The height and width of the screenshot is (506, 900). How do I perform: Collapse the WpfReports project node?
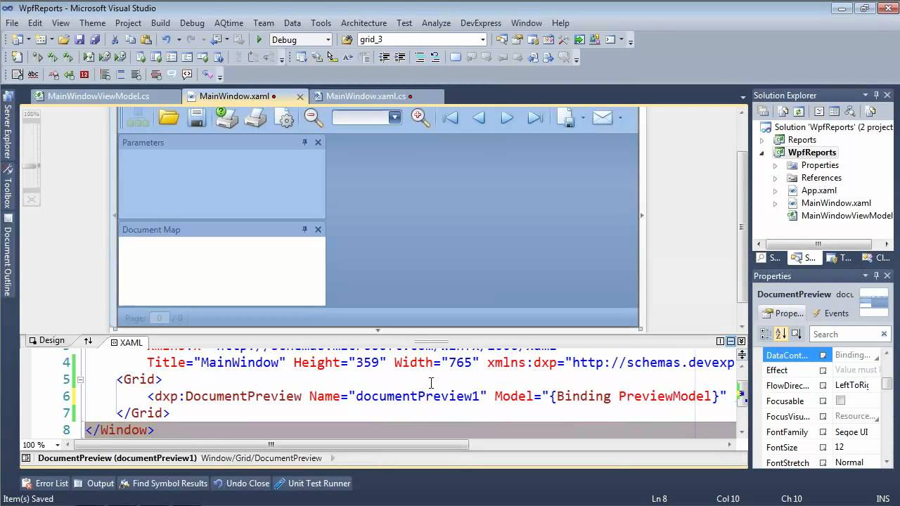pos(761,153)
